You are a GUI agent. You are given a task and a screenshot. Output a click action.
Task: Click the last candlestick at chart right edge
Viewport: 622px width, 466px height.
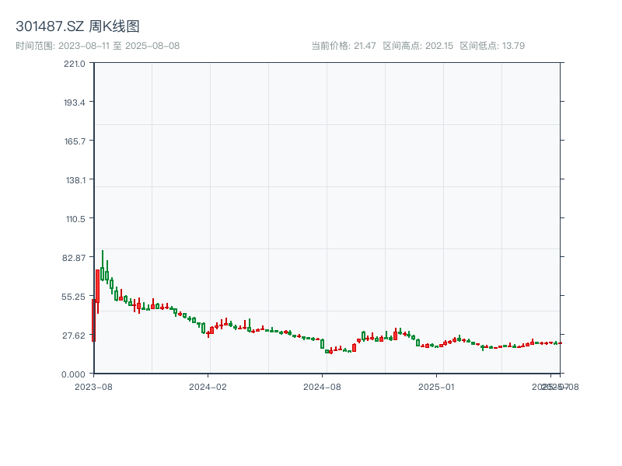click(558, 342)
